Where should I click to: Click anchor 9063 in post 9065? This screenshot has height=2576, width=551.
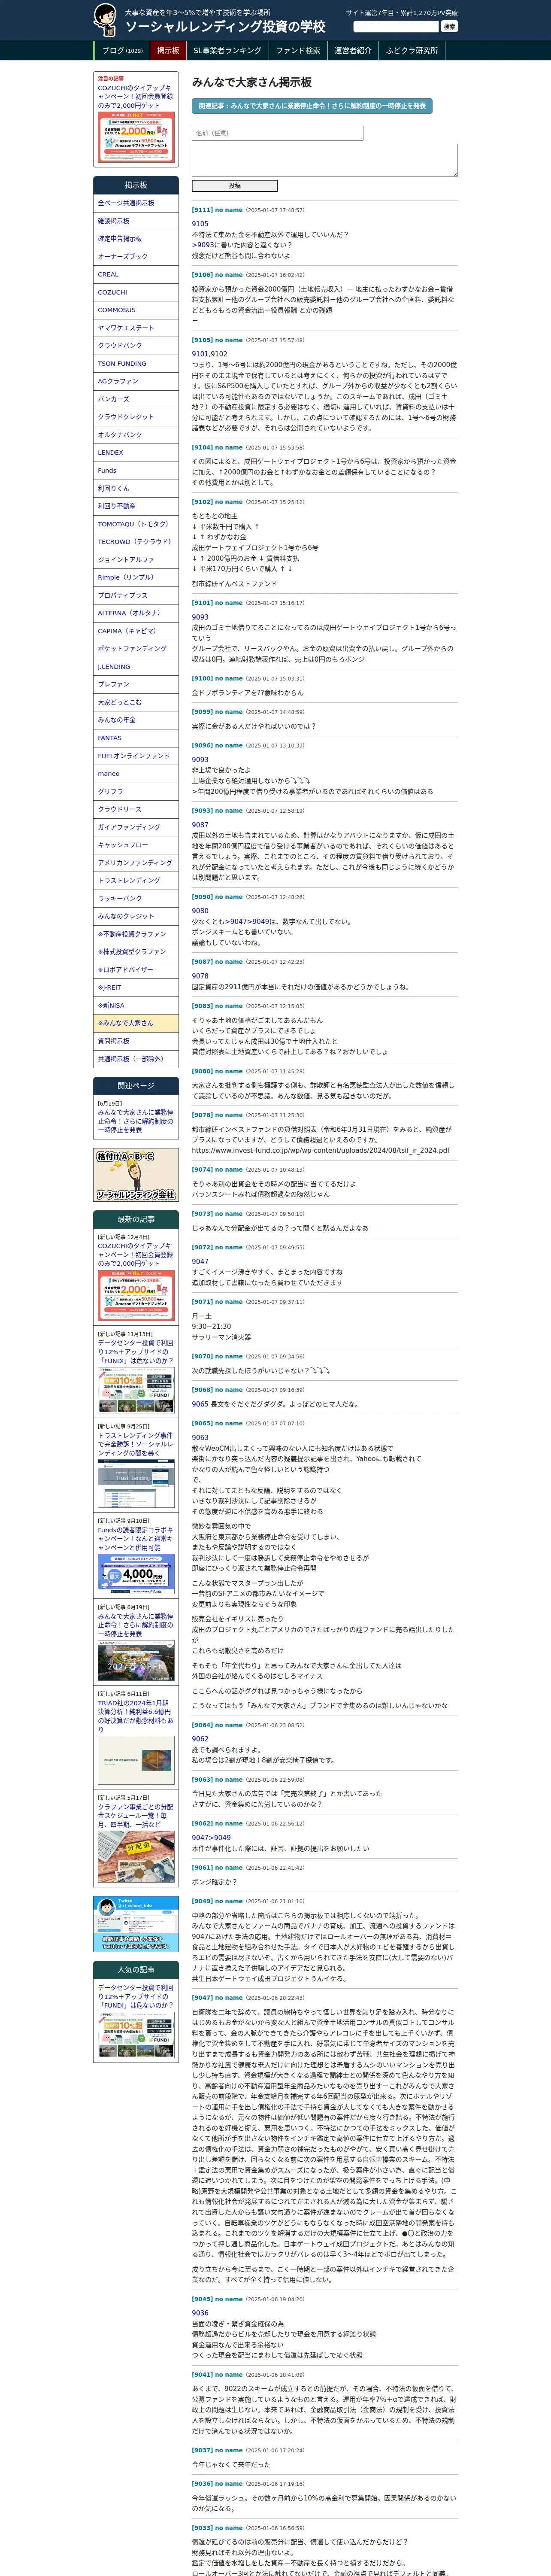coord(200,1437)
